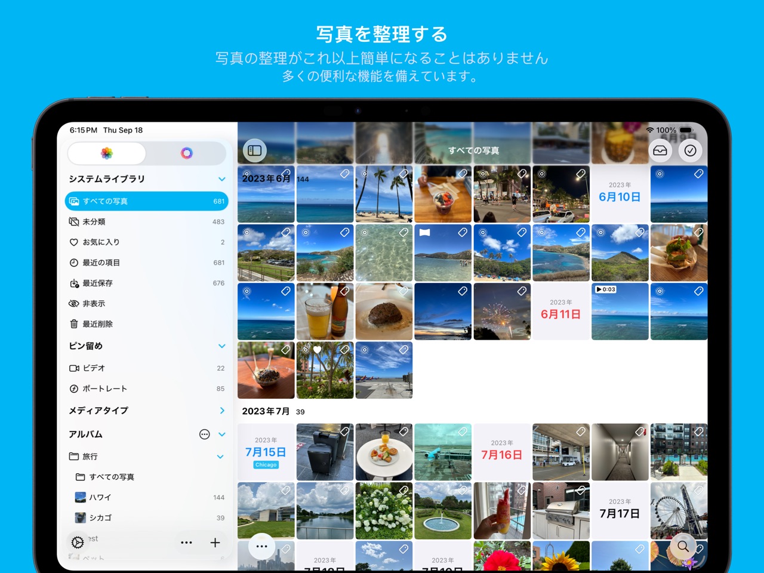
Task: Open the inbox tray icon
Action: click(660, 150)
